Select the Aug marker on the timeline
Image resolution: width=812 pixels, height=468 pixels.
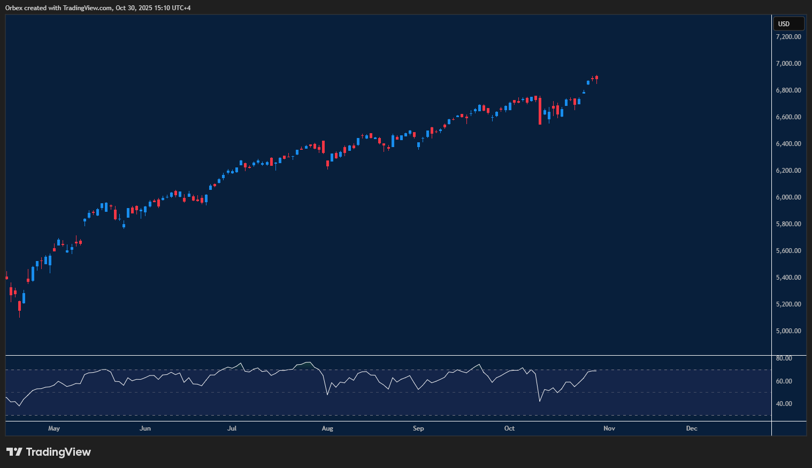pos(327,428)
